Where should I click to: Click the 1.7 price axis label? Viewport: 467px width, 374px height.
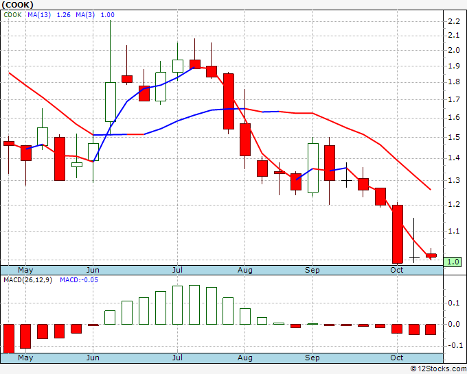pyautogui.click(x=454, y=99)
